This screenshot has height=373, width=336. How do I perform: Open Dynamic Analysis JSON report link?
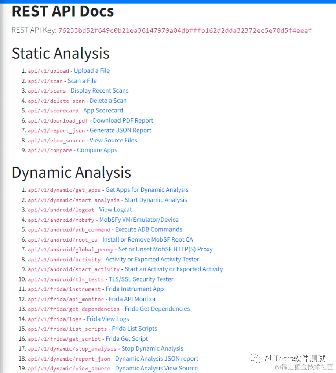(x=157, y=358)
